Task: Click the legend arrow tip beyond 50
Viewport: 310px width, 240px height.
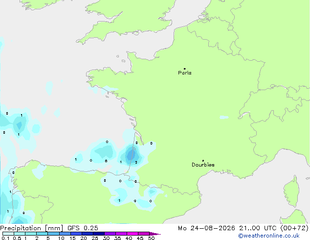Action: (x=155, y=234)
